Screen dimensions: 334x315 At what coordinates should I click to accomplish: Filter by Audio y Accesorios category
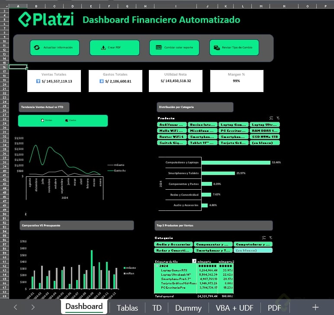click(x=173, y=244)
